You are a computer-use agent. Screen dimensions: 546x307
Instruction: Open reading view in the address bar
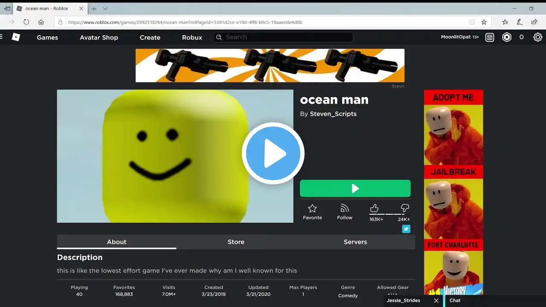tap(472, 22)
